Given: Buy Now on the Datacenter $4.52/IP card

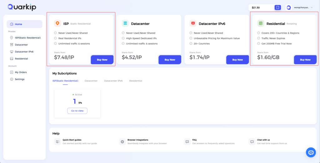Looking at the screenshot, I should coord(170,60).
